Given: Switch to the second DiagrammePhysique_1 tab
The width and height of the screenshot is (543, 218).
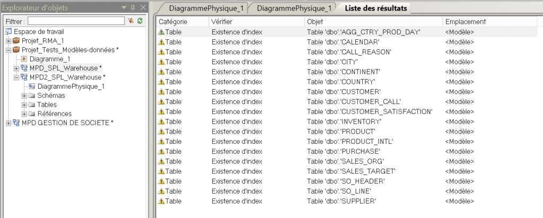Looking at the screenshot, I should click(x=293, y=8).
